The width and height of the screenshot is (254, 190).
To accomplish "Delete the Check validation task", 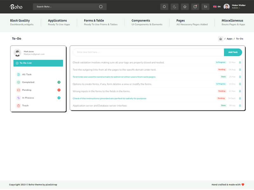I will [240, 62].
